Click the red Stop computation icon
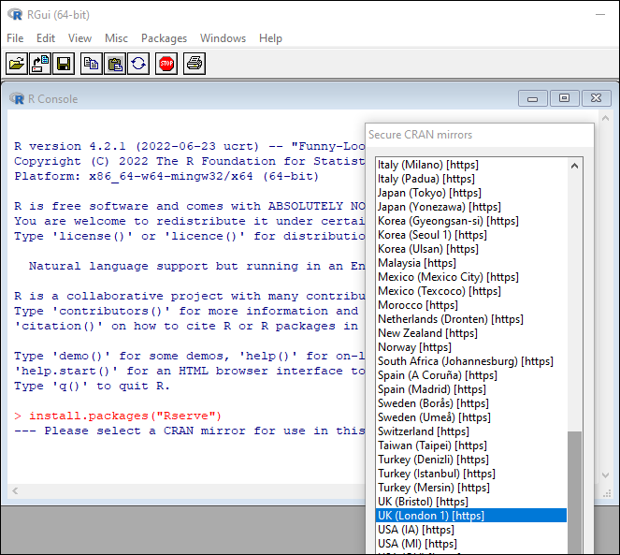 [166, 64]
